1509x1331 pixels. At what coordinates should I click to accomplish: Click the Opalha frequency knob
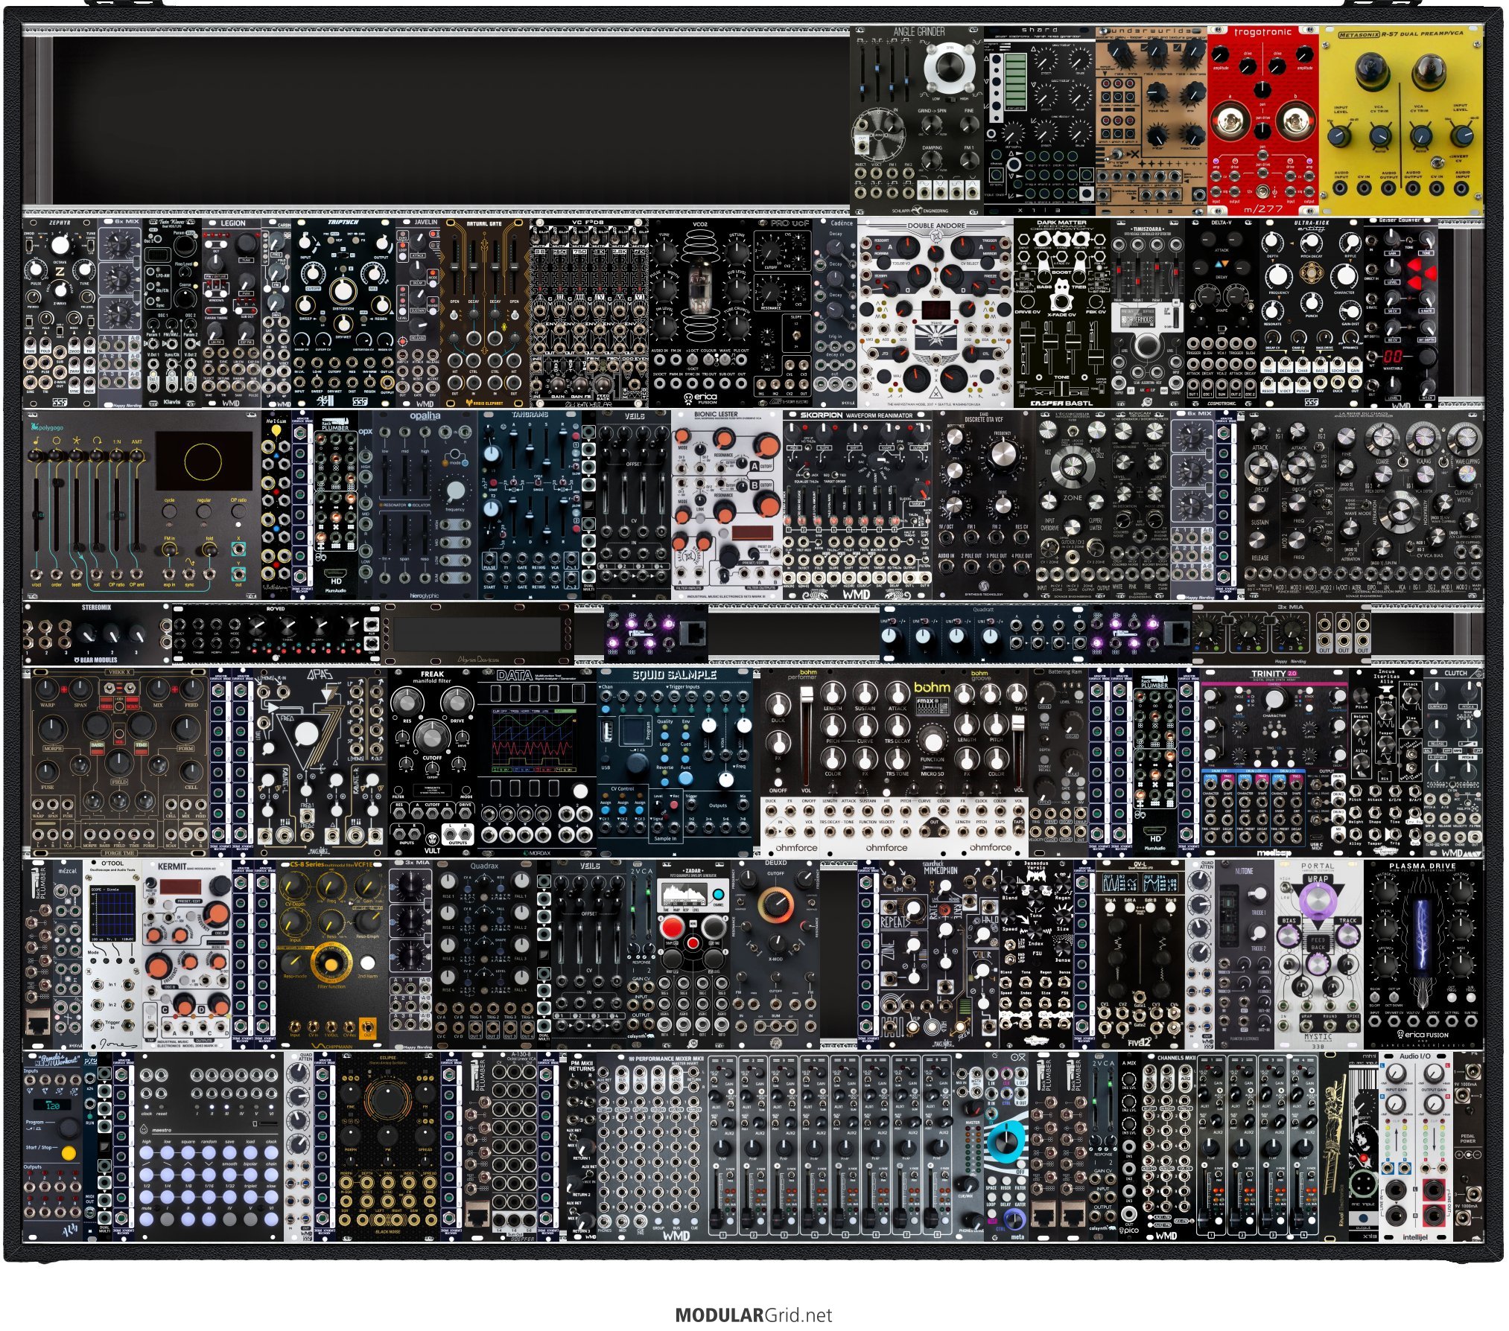pyautogui.click(x=455, y=491)
